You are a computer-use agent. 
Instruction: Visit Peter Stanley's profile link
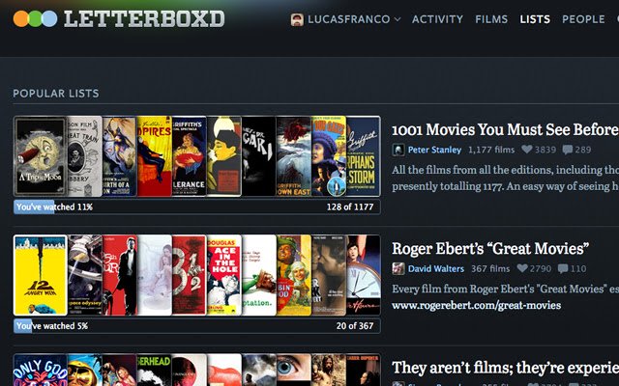tap(434, 150)
